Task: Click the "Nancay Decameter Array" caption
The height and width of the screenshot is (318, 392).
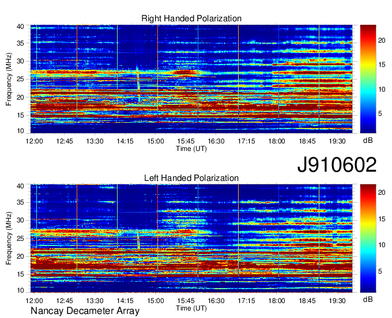Action: pos(85,311)
